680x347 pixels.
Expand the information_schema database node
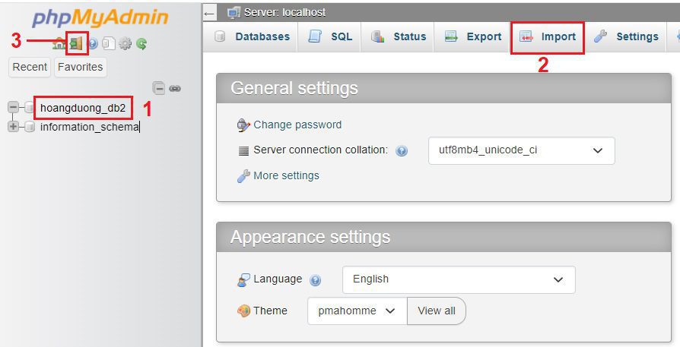[13, 127]
